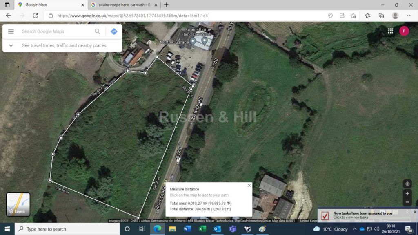Select the Norfolk Garage map pin
Viewport: 418px width, 235px height.
(x=193, y=42)
